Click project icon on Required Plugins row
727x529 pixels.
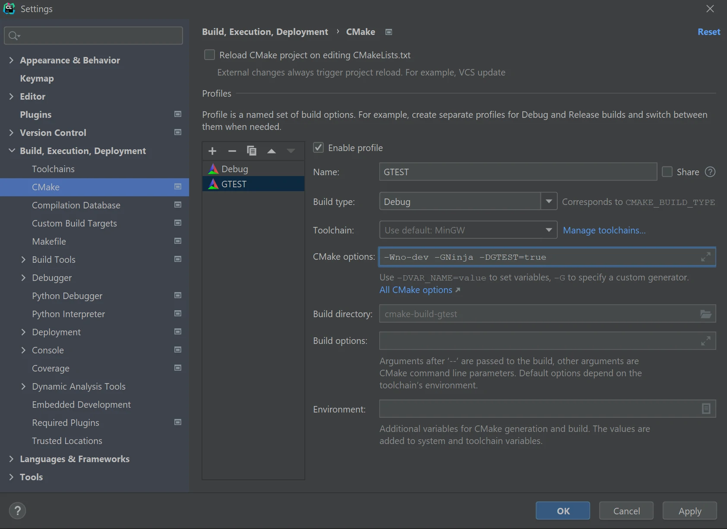[177, 422]
